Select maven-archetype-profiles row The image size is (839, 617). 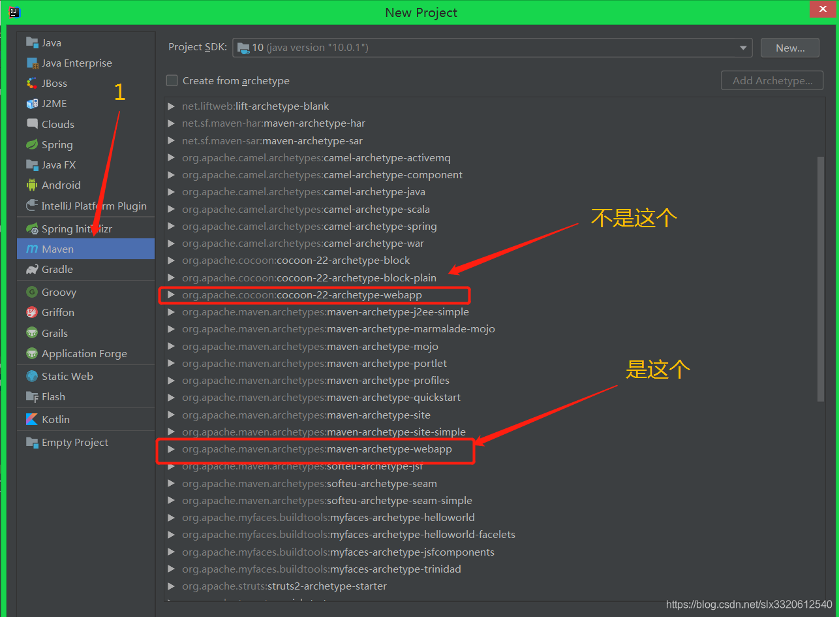tap(494, 380)
